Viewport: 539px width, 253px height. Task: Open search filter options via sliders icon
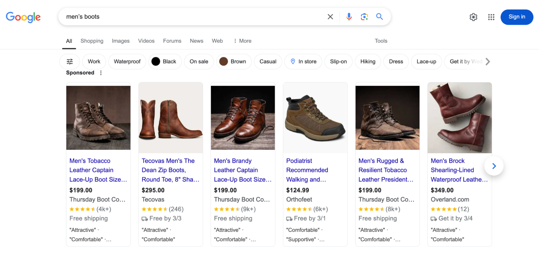70,61
